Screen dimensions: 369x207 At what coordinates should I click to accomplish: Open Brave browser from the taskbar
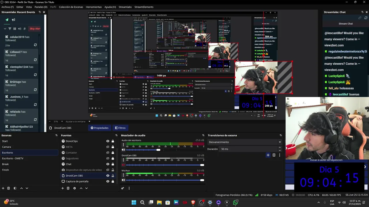pyautogui.click(x=193, y=202)
